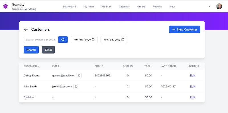The image size is (228, 113).
Task: Copy the gevans@gmail.com email address
Action: tap(79, 75)
